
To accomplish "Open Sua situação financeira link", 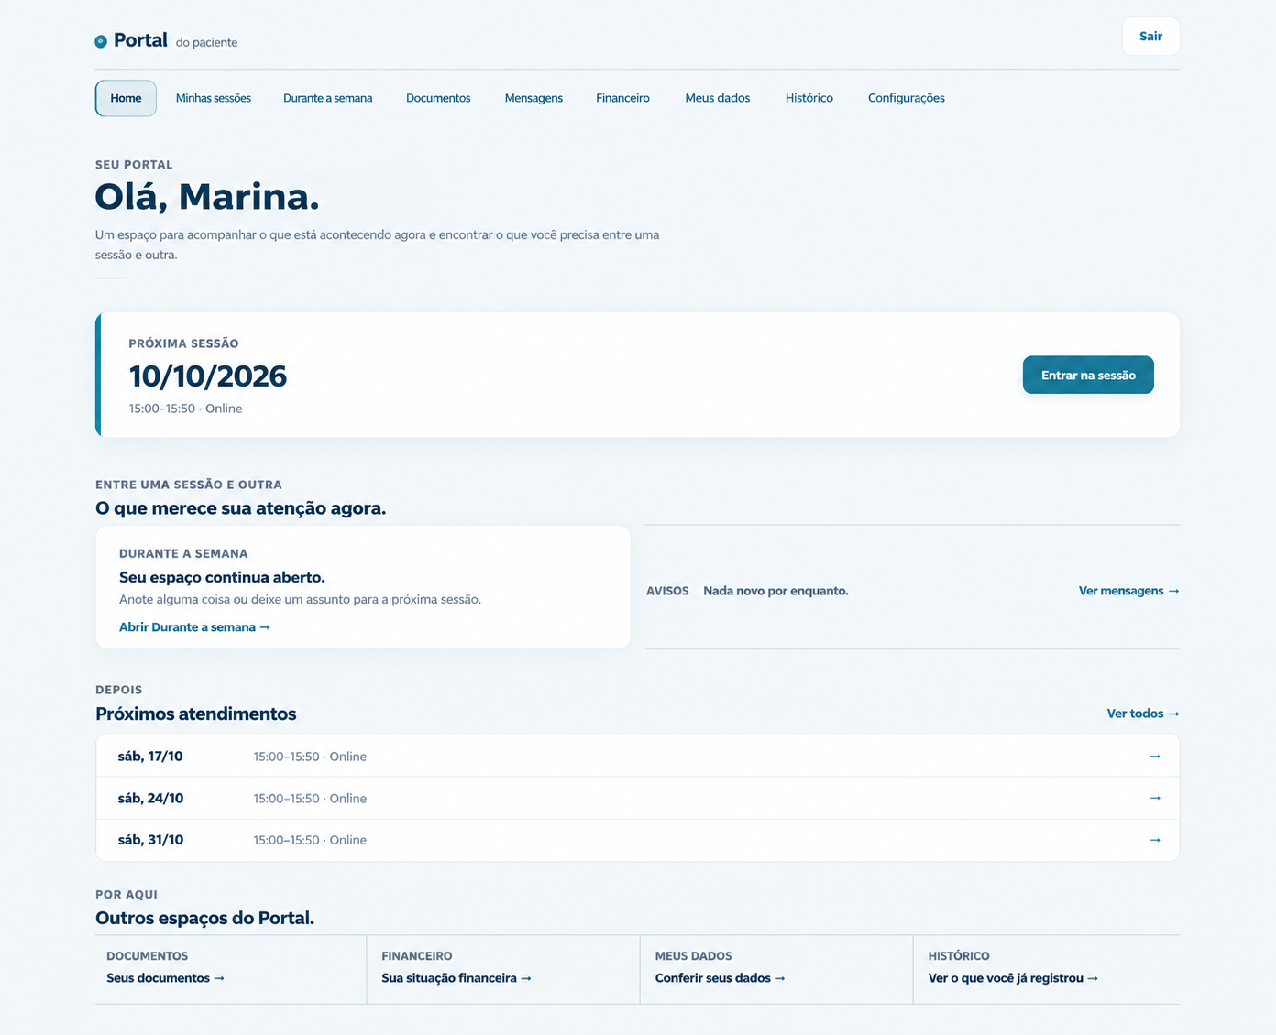I will [456, 978].
